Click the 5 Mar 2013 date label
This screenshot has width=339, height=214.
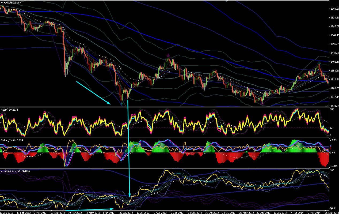[40, 212]
